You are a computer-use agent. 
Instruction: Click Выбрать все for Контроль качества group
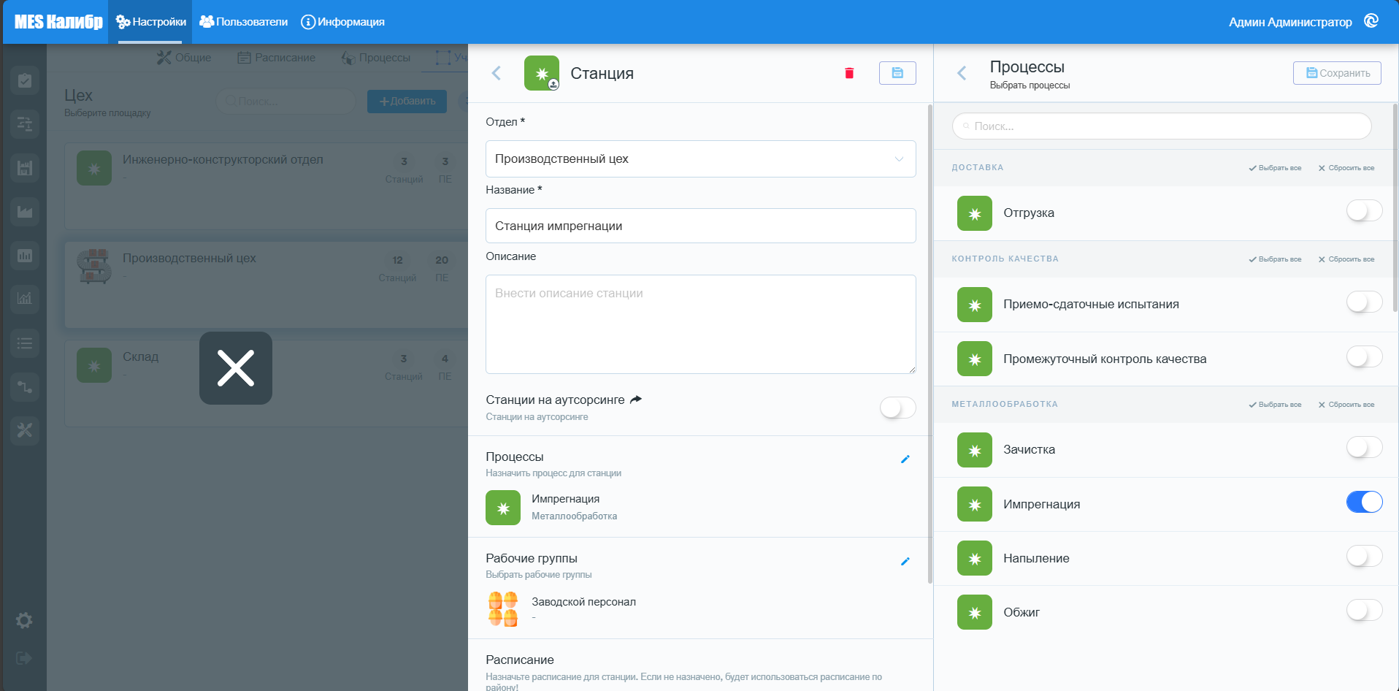click(1275, 259)
